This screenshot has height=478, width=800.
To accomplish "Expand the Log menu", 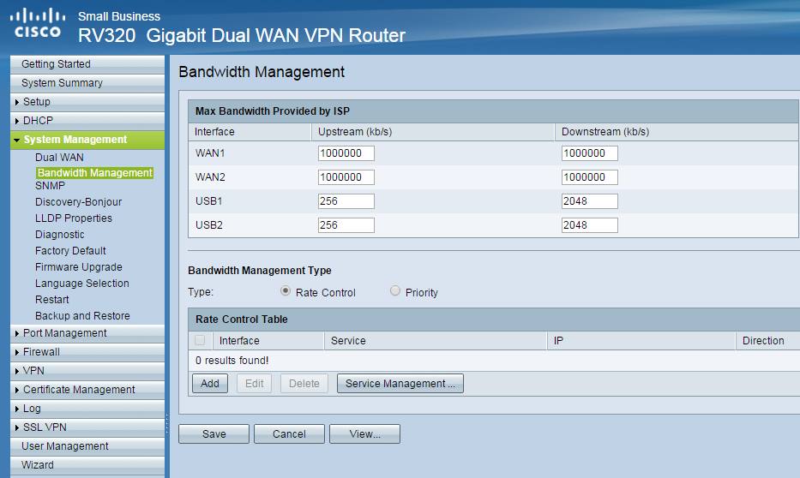I will pos(87,409).
